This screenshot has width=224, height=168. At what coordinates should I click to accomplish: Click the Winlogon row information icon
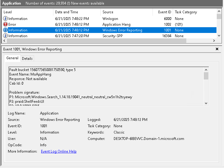5,19
